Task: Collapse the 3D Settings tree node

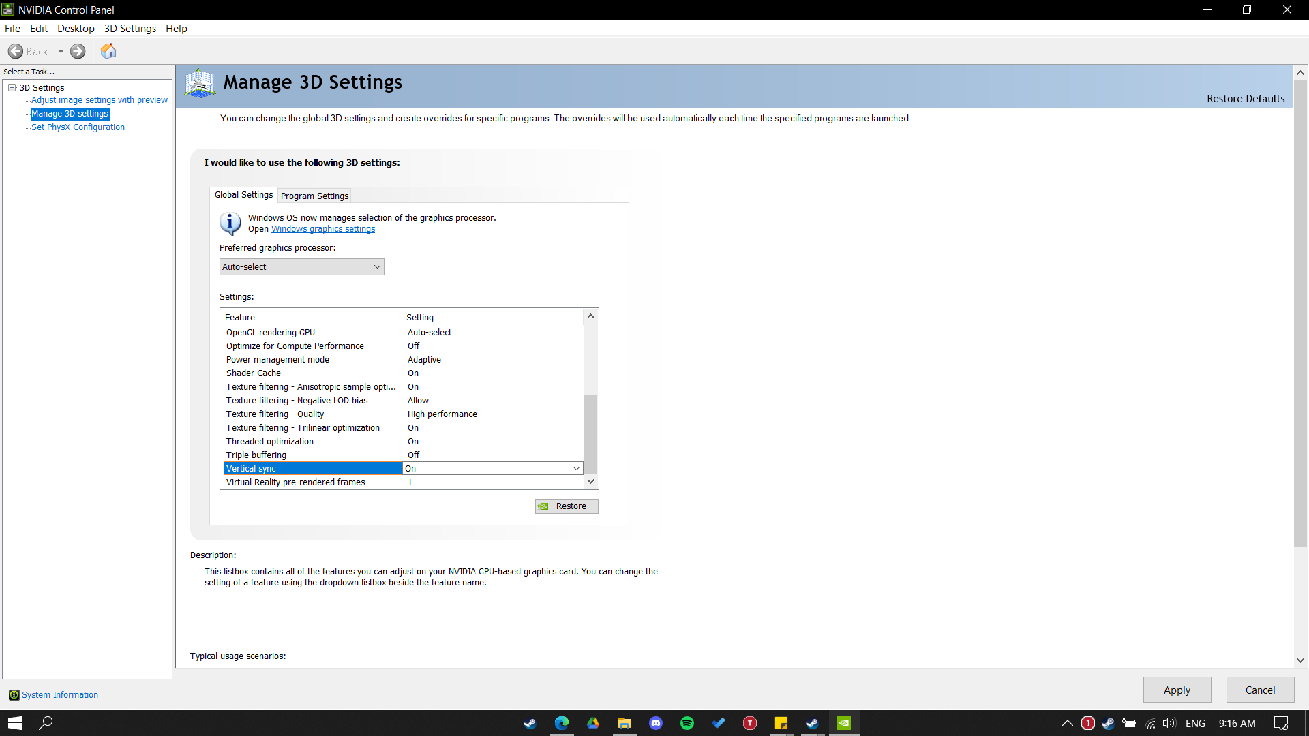Action: [12, 87]
